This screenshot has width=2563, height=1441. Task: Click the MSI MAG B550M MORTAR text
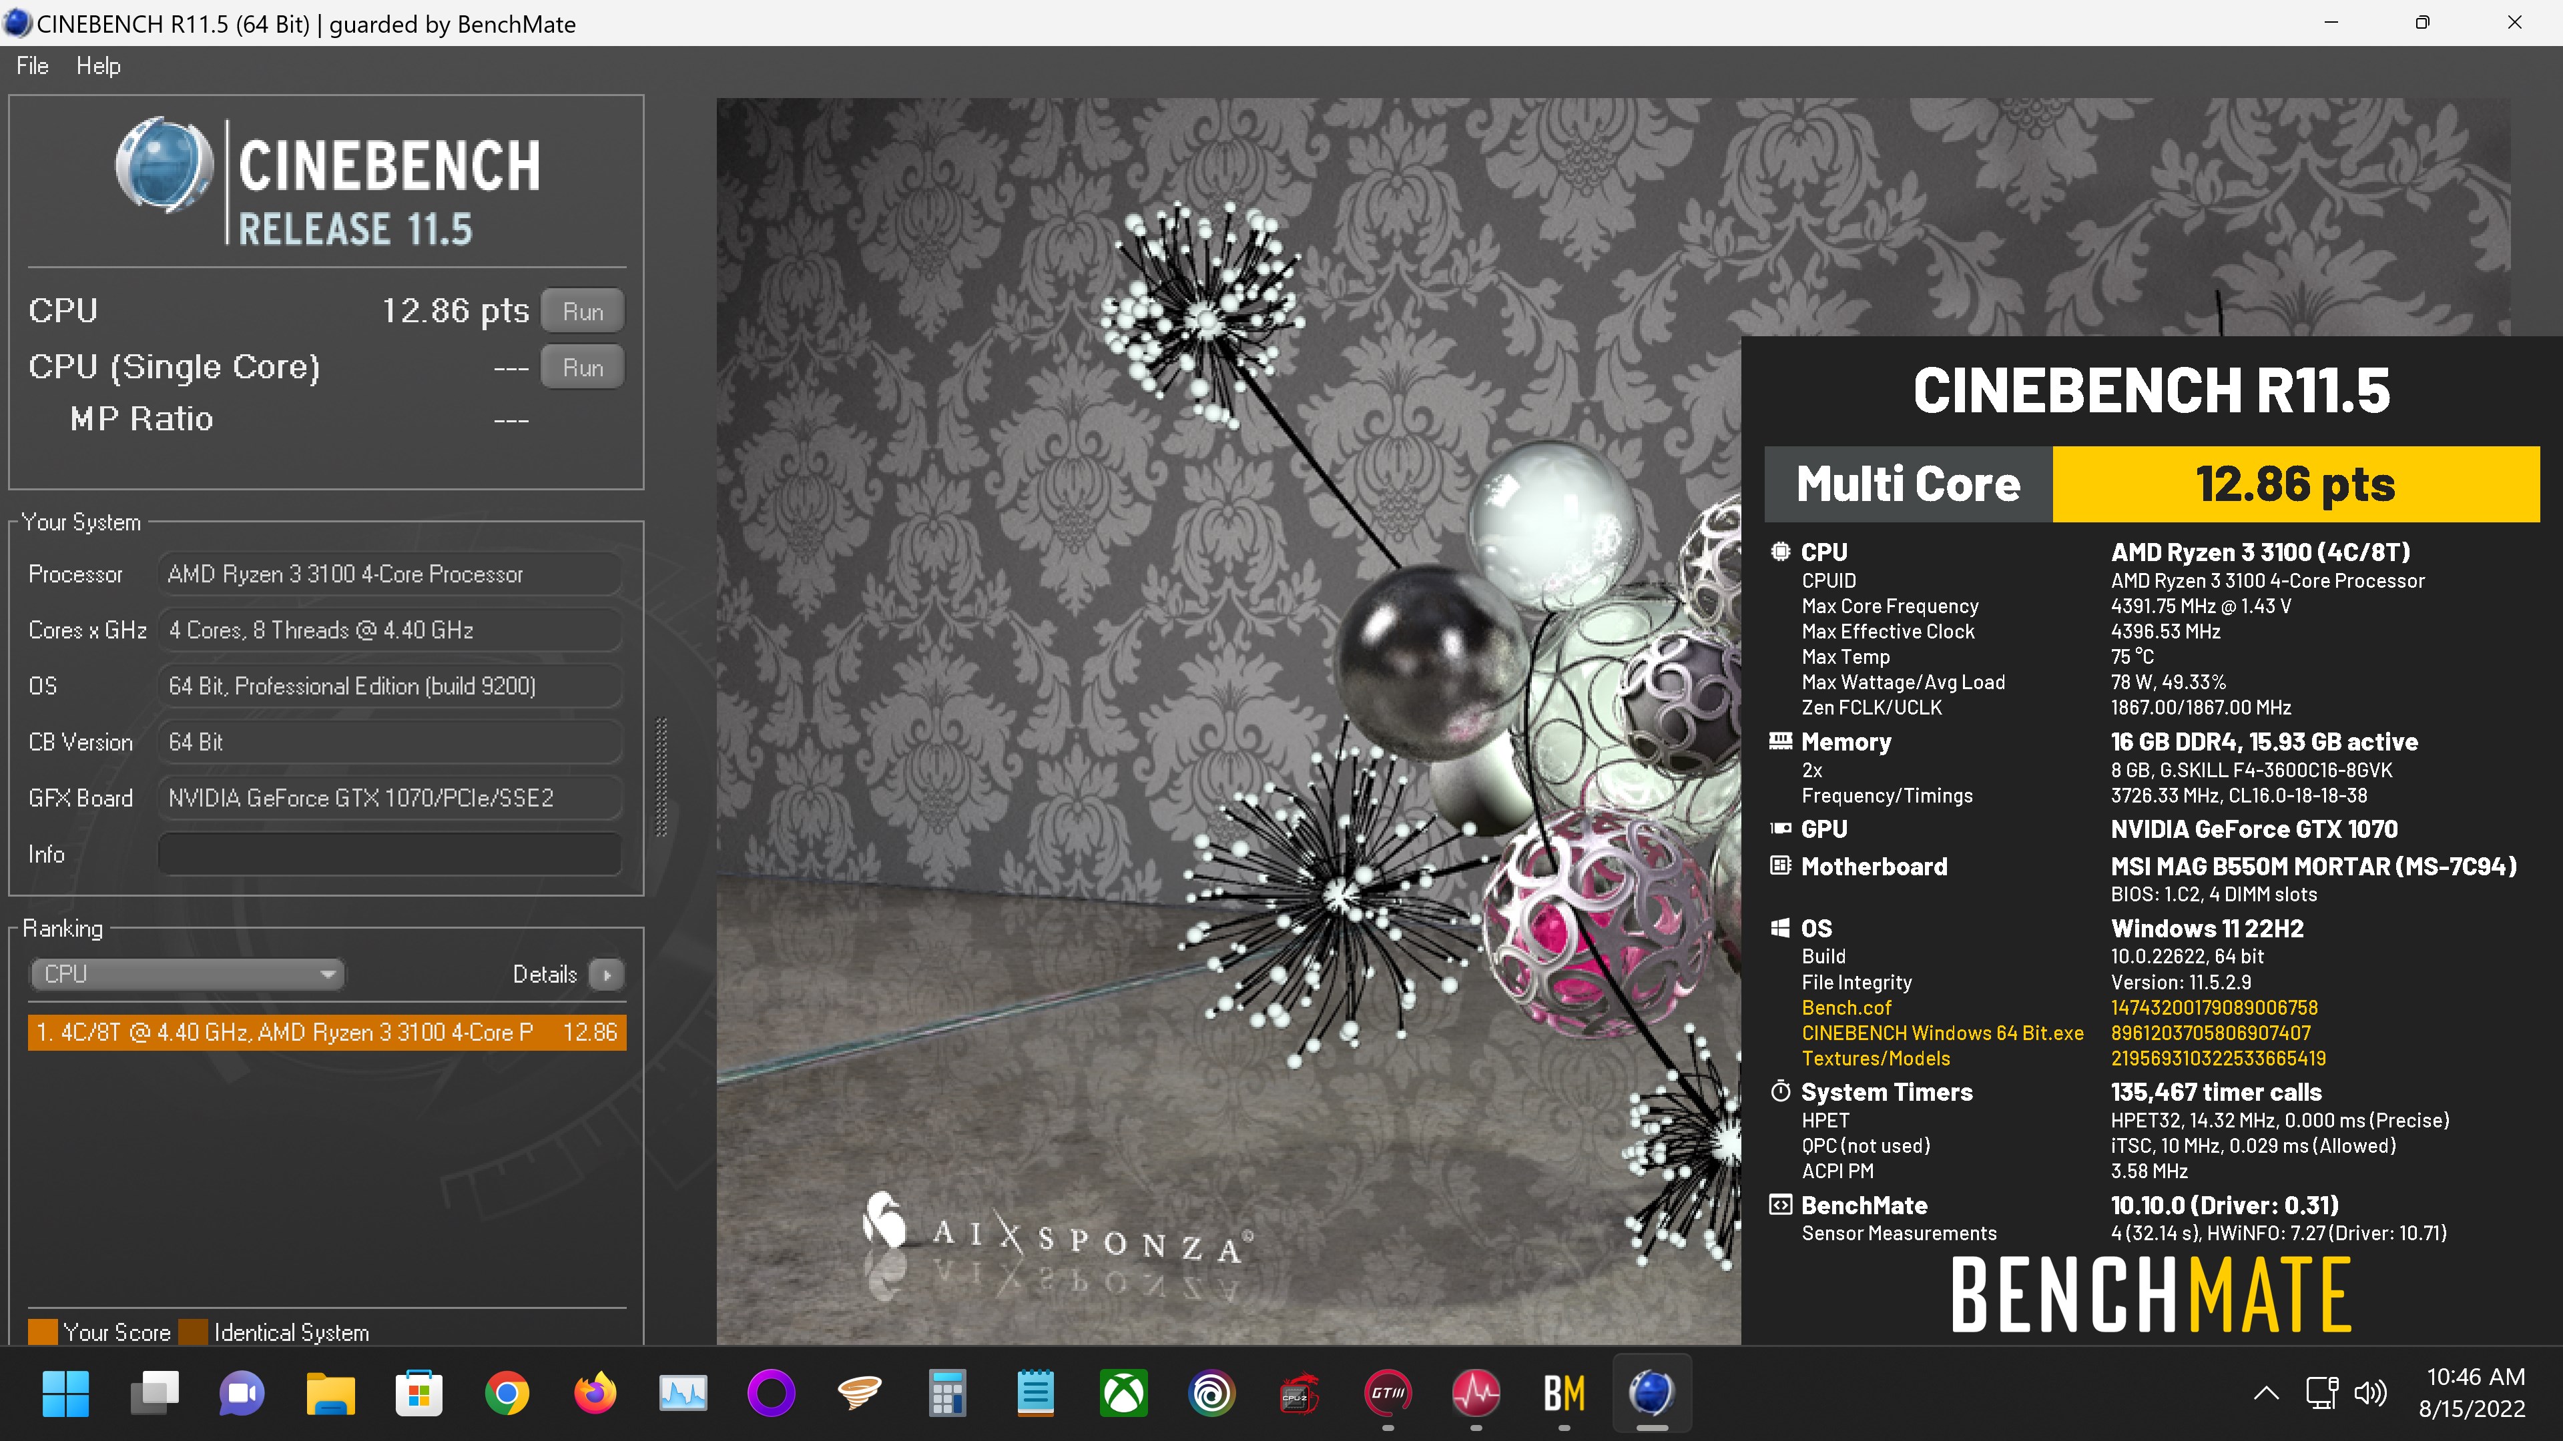(2314, 866)
